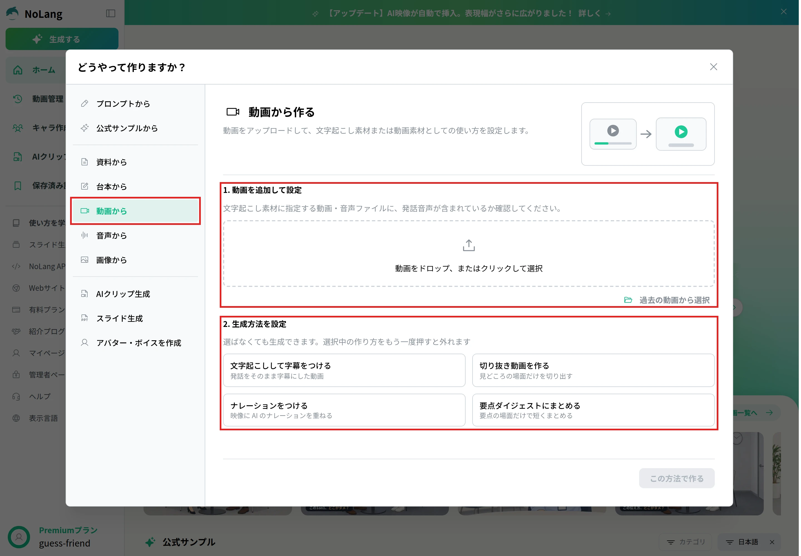Image resolution: width=801 pixels, height=556 pixels.
Task: Open AIクリップ生成 in the dialog list
Action: pos(135,294)
